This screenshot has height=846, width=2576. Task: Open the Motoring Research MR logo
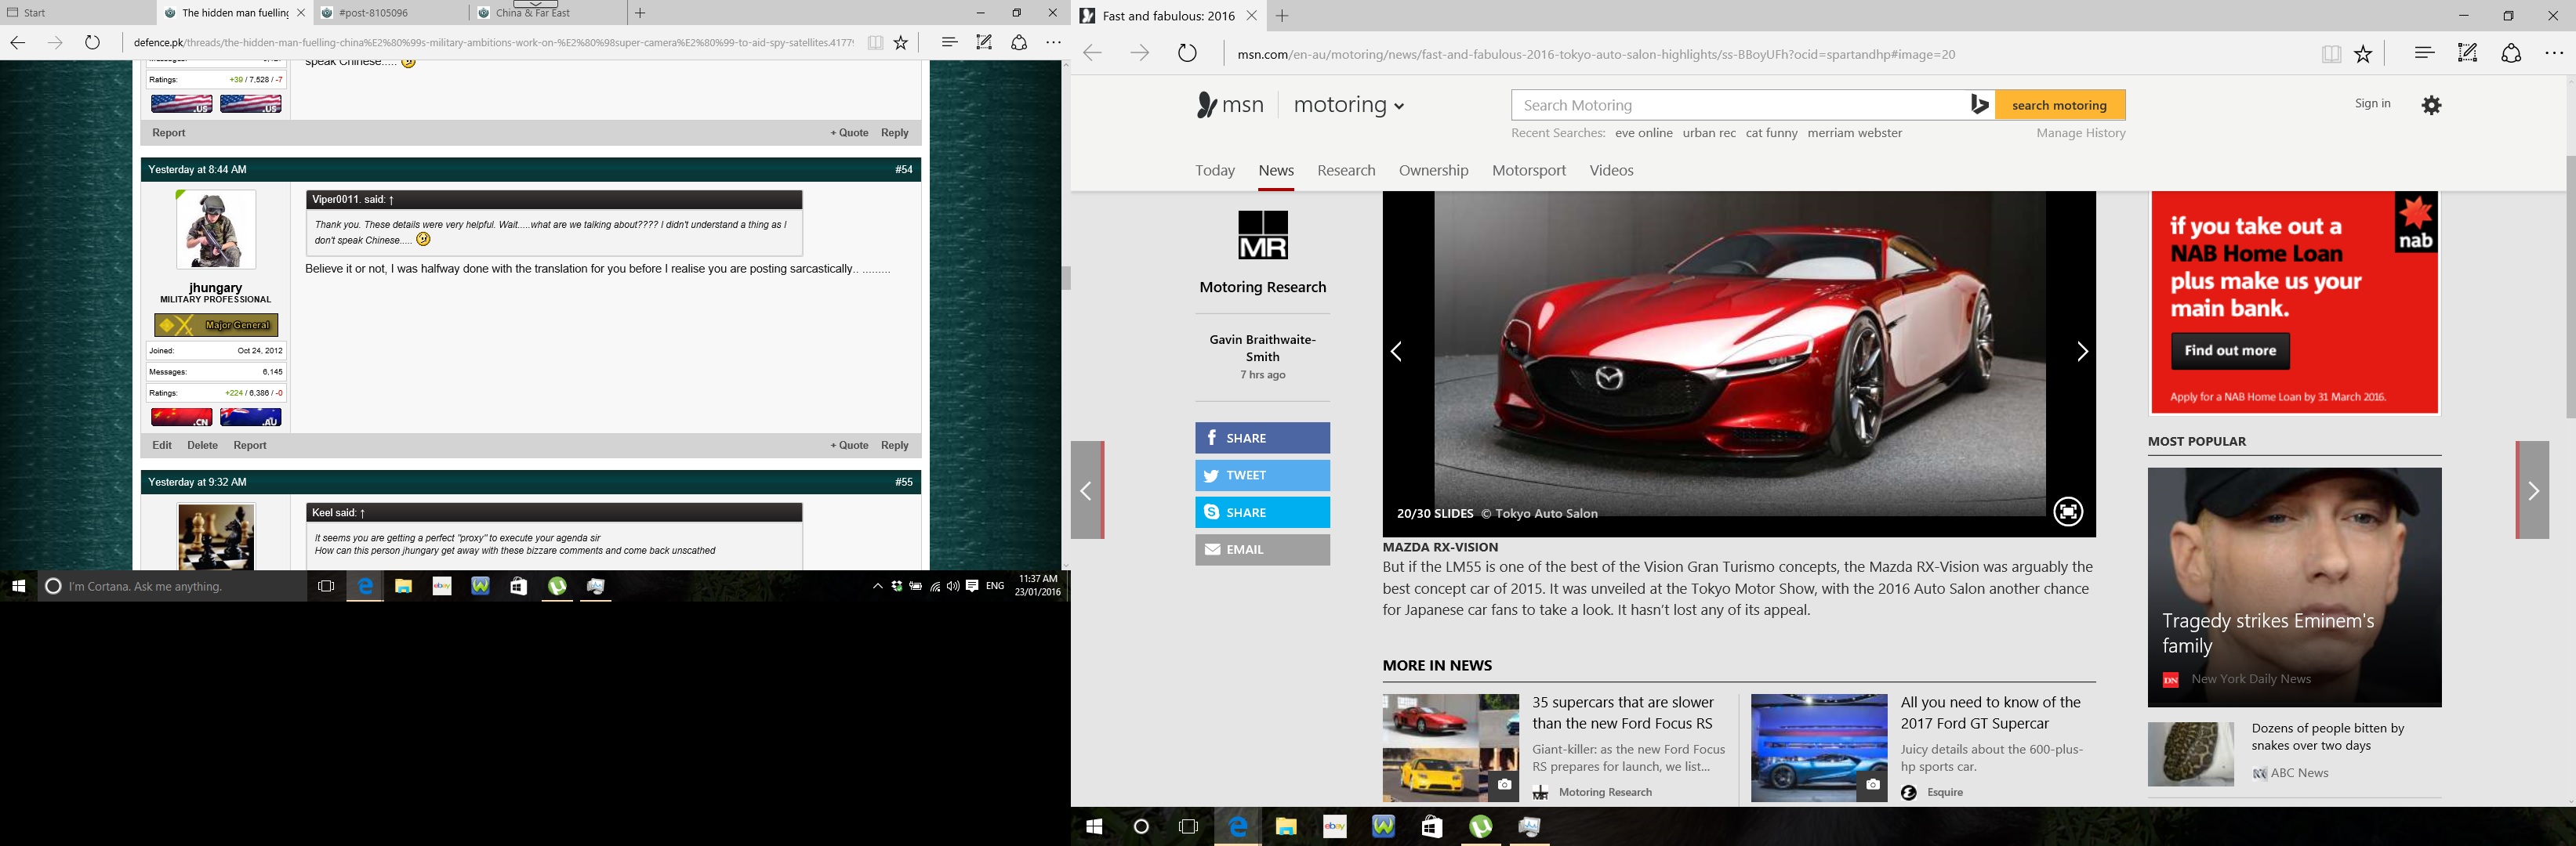point(1263,236)
